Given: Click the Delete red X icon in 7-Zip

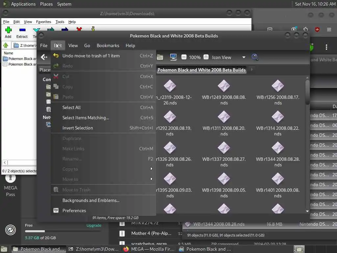Looking at the screenshot, I should pos(79,29).
